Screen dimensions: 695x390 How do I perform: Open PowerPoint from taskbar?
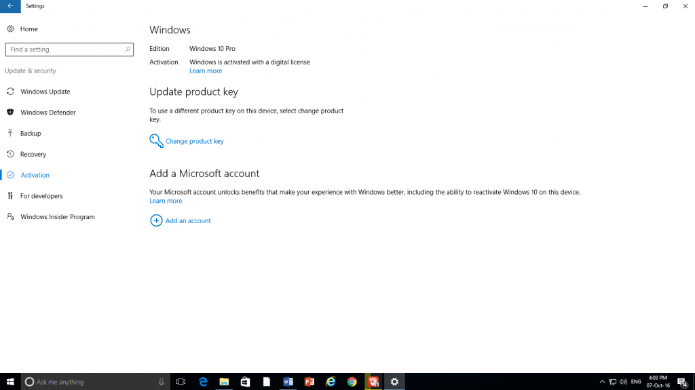coord(309,382)
